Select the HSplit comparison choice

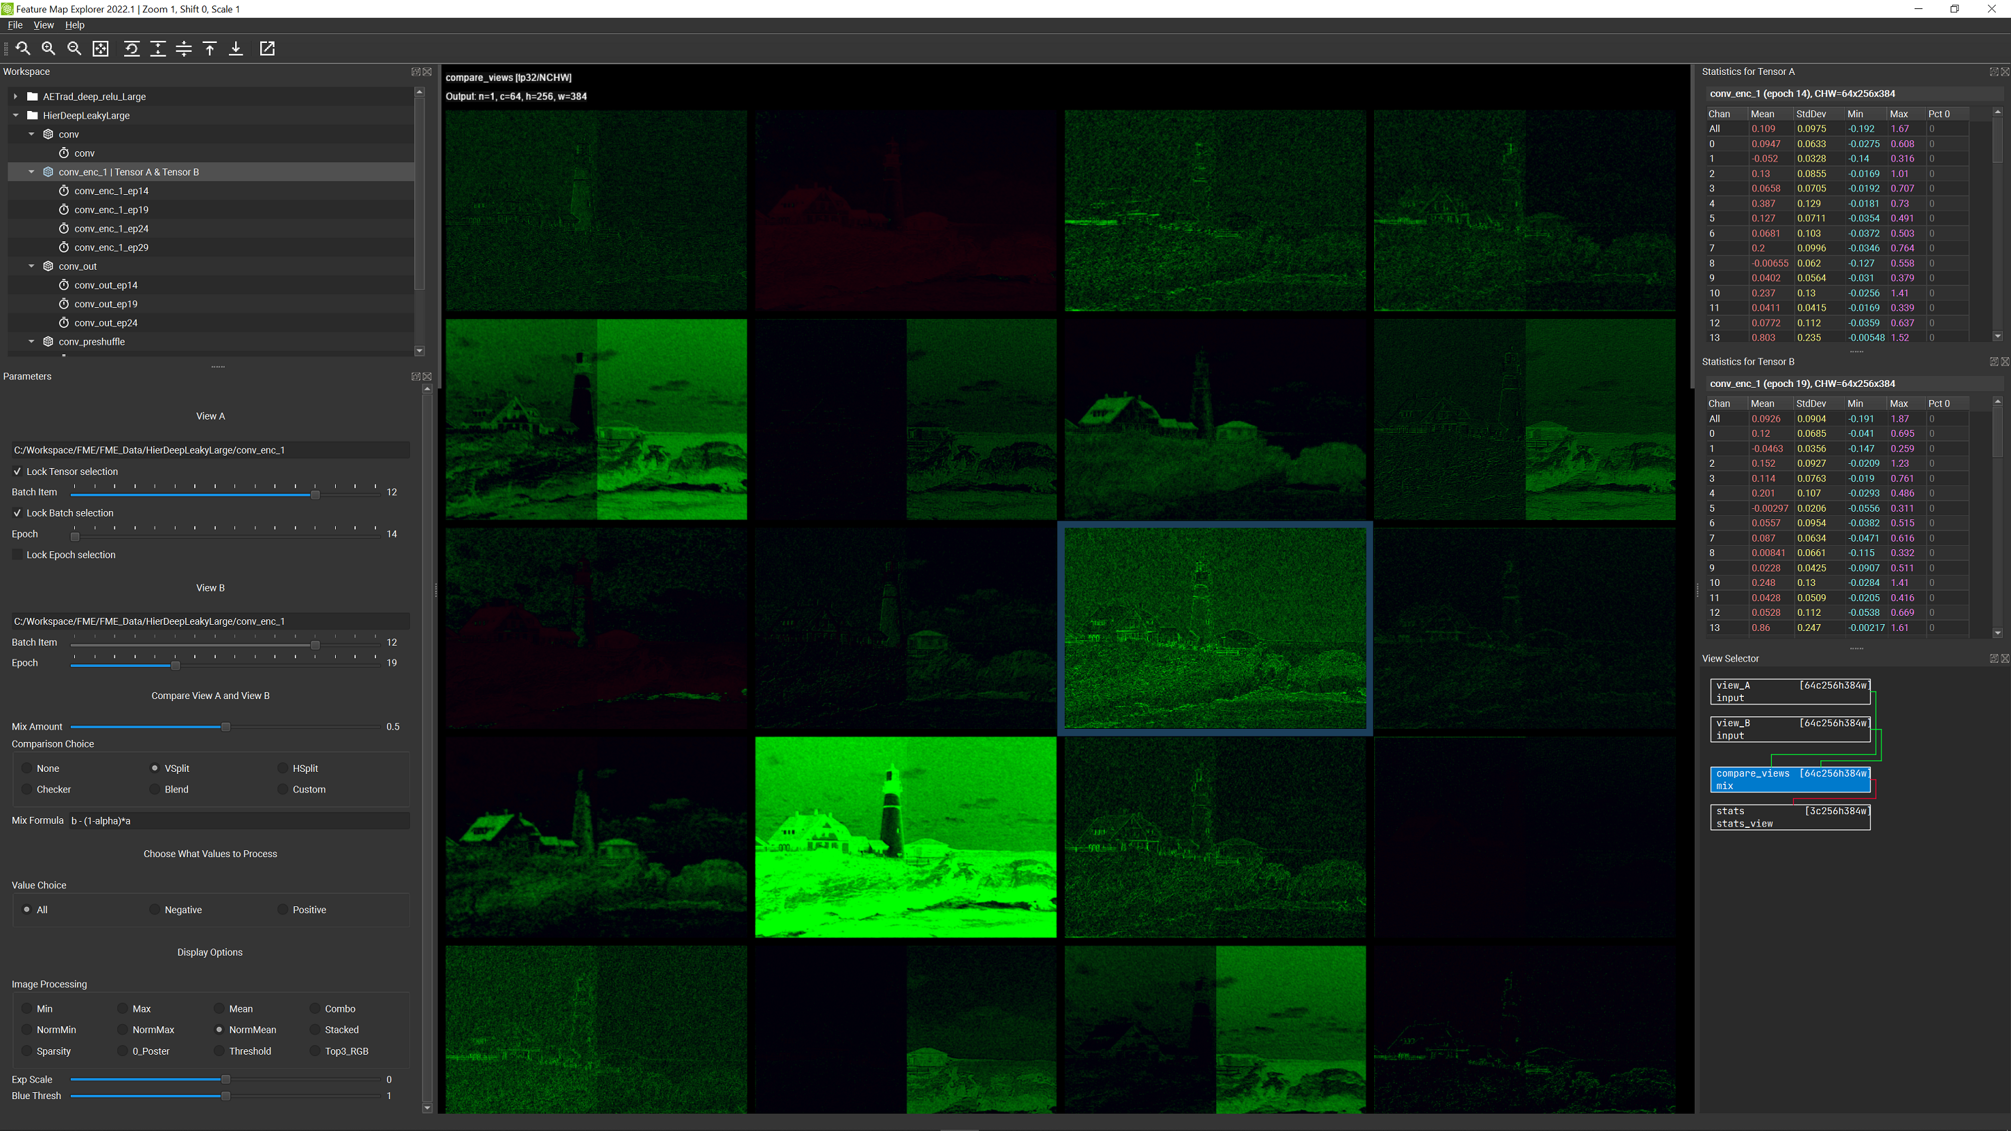point(284,768)
